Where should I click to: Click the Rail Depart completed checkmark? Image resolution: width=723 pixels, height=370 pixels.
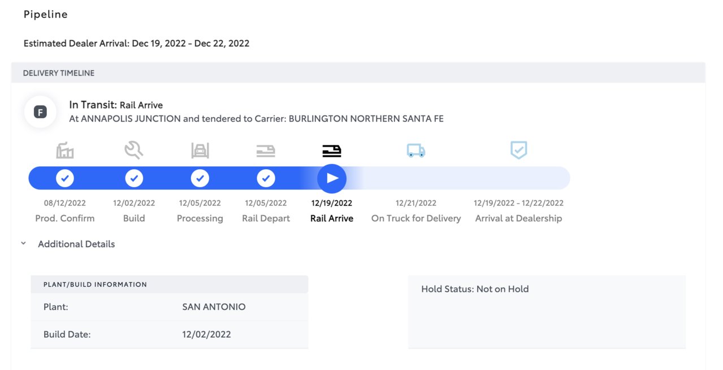(266, 178)
